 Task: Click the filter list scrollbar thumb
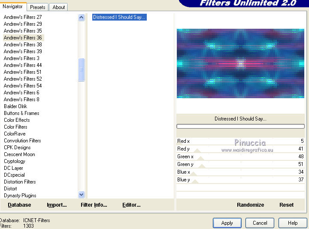pos(81,70)
